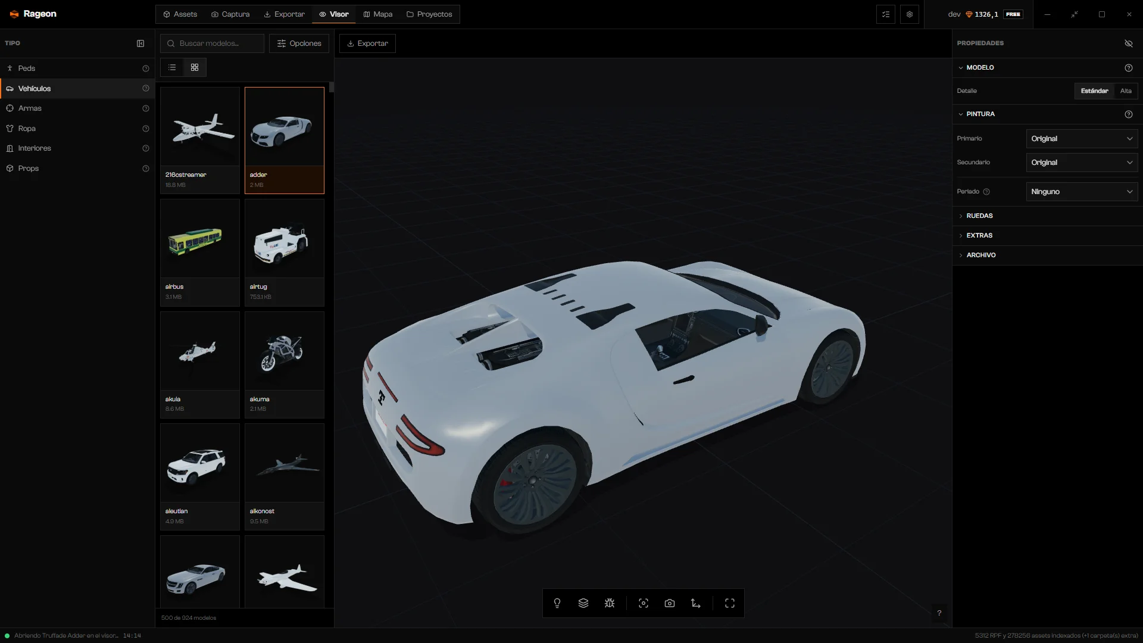
Task: Select Peds category
Action: click(x=77, y=68)
